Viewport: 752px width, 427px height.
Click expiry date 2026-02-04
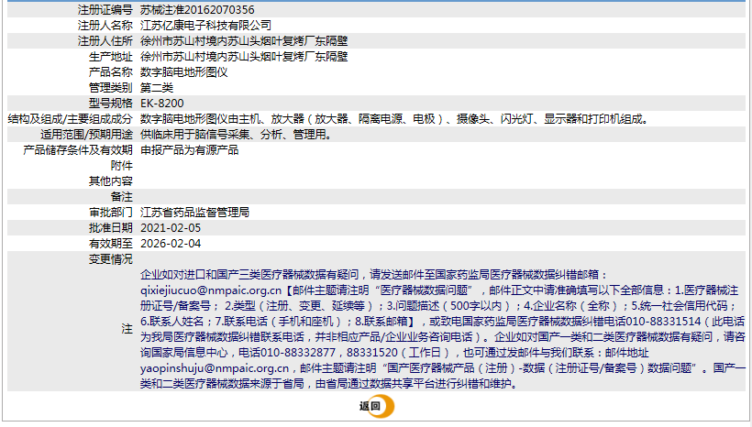click(171, 244)
